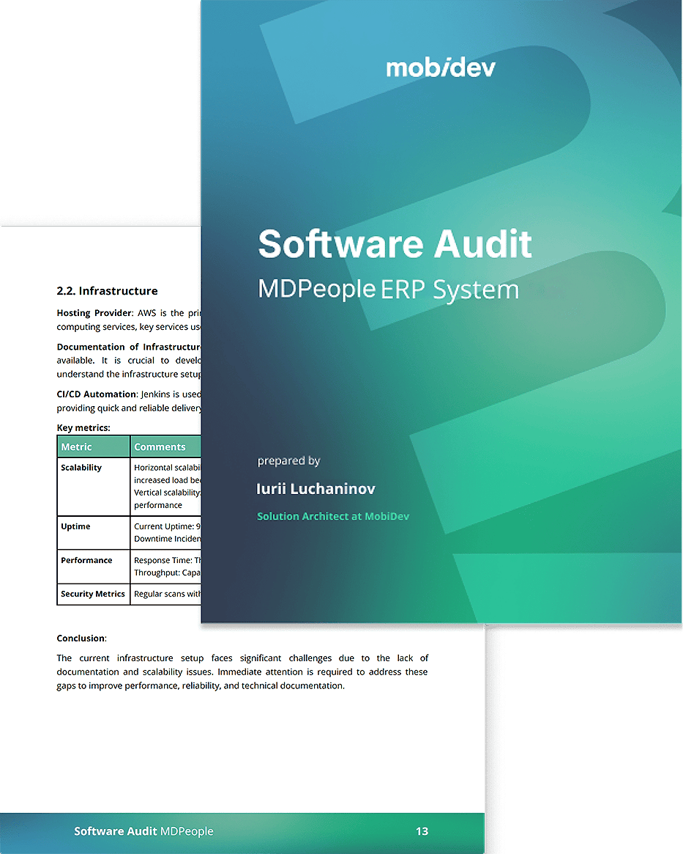This screenshot has height=854, width=683.
Task: Click the 'MDPeople ERP System' subtitle
Action: point(388,290)
